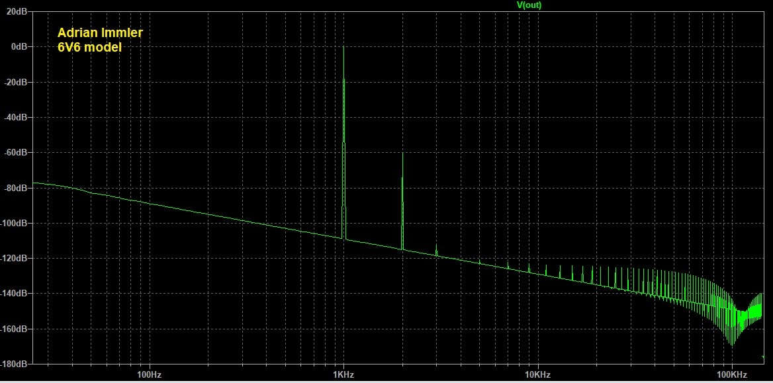Click the 100Hz frequency axis label

click(150, 375)
